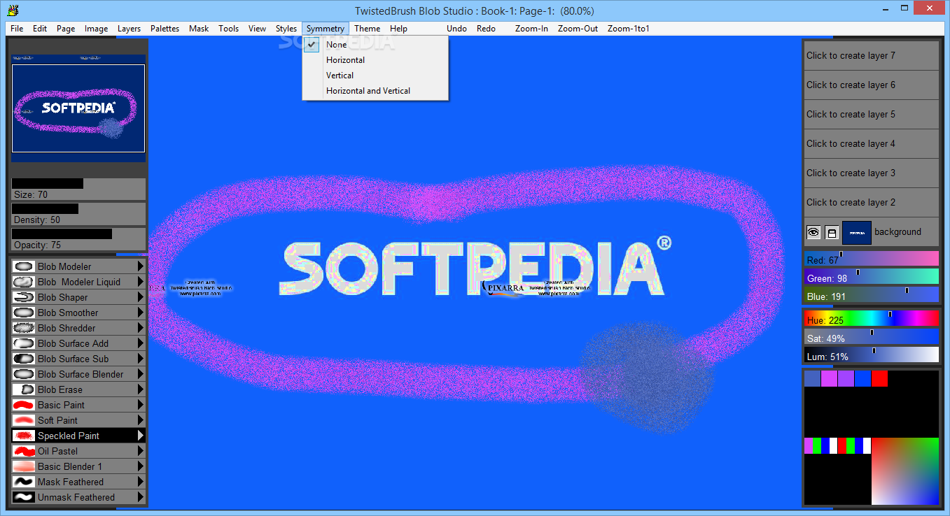Select the Blob Shredder brush icon
The width and height of the screenshot is (950, 516).
(25, 328)
